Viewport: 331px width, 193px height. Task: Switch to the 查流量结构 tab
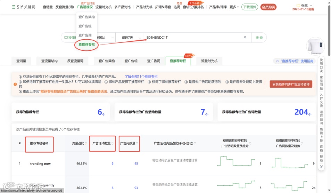(x=49, y=61)
